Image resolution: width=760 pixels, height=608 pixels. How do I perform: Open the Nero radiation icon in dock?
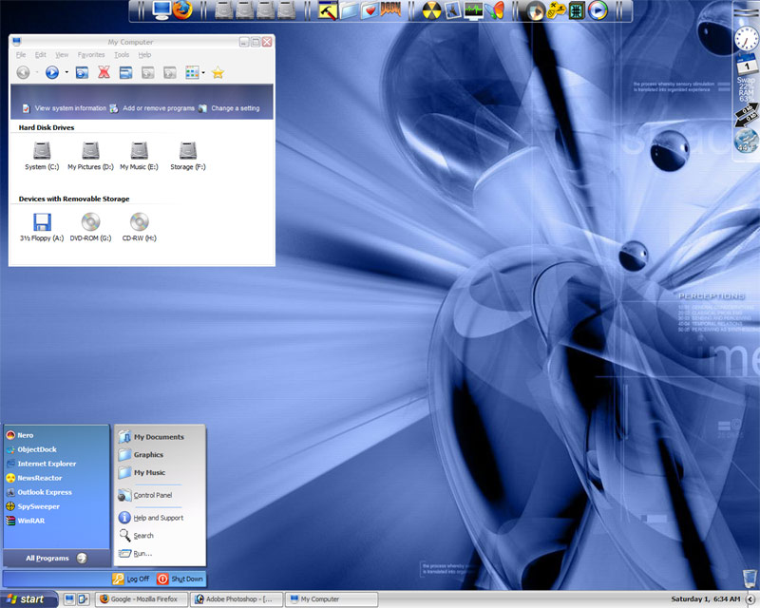(430, 10)
